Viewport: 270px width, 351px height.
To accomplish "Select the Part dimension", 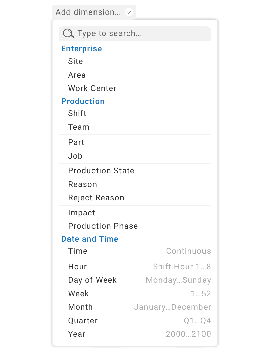I will coord(76,142).
